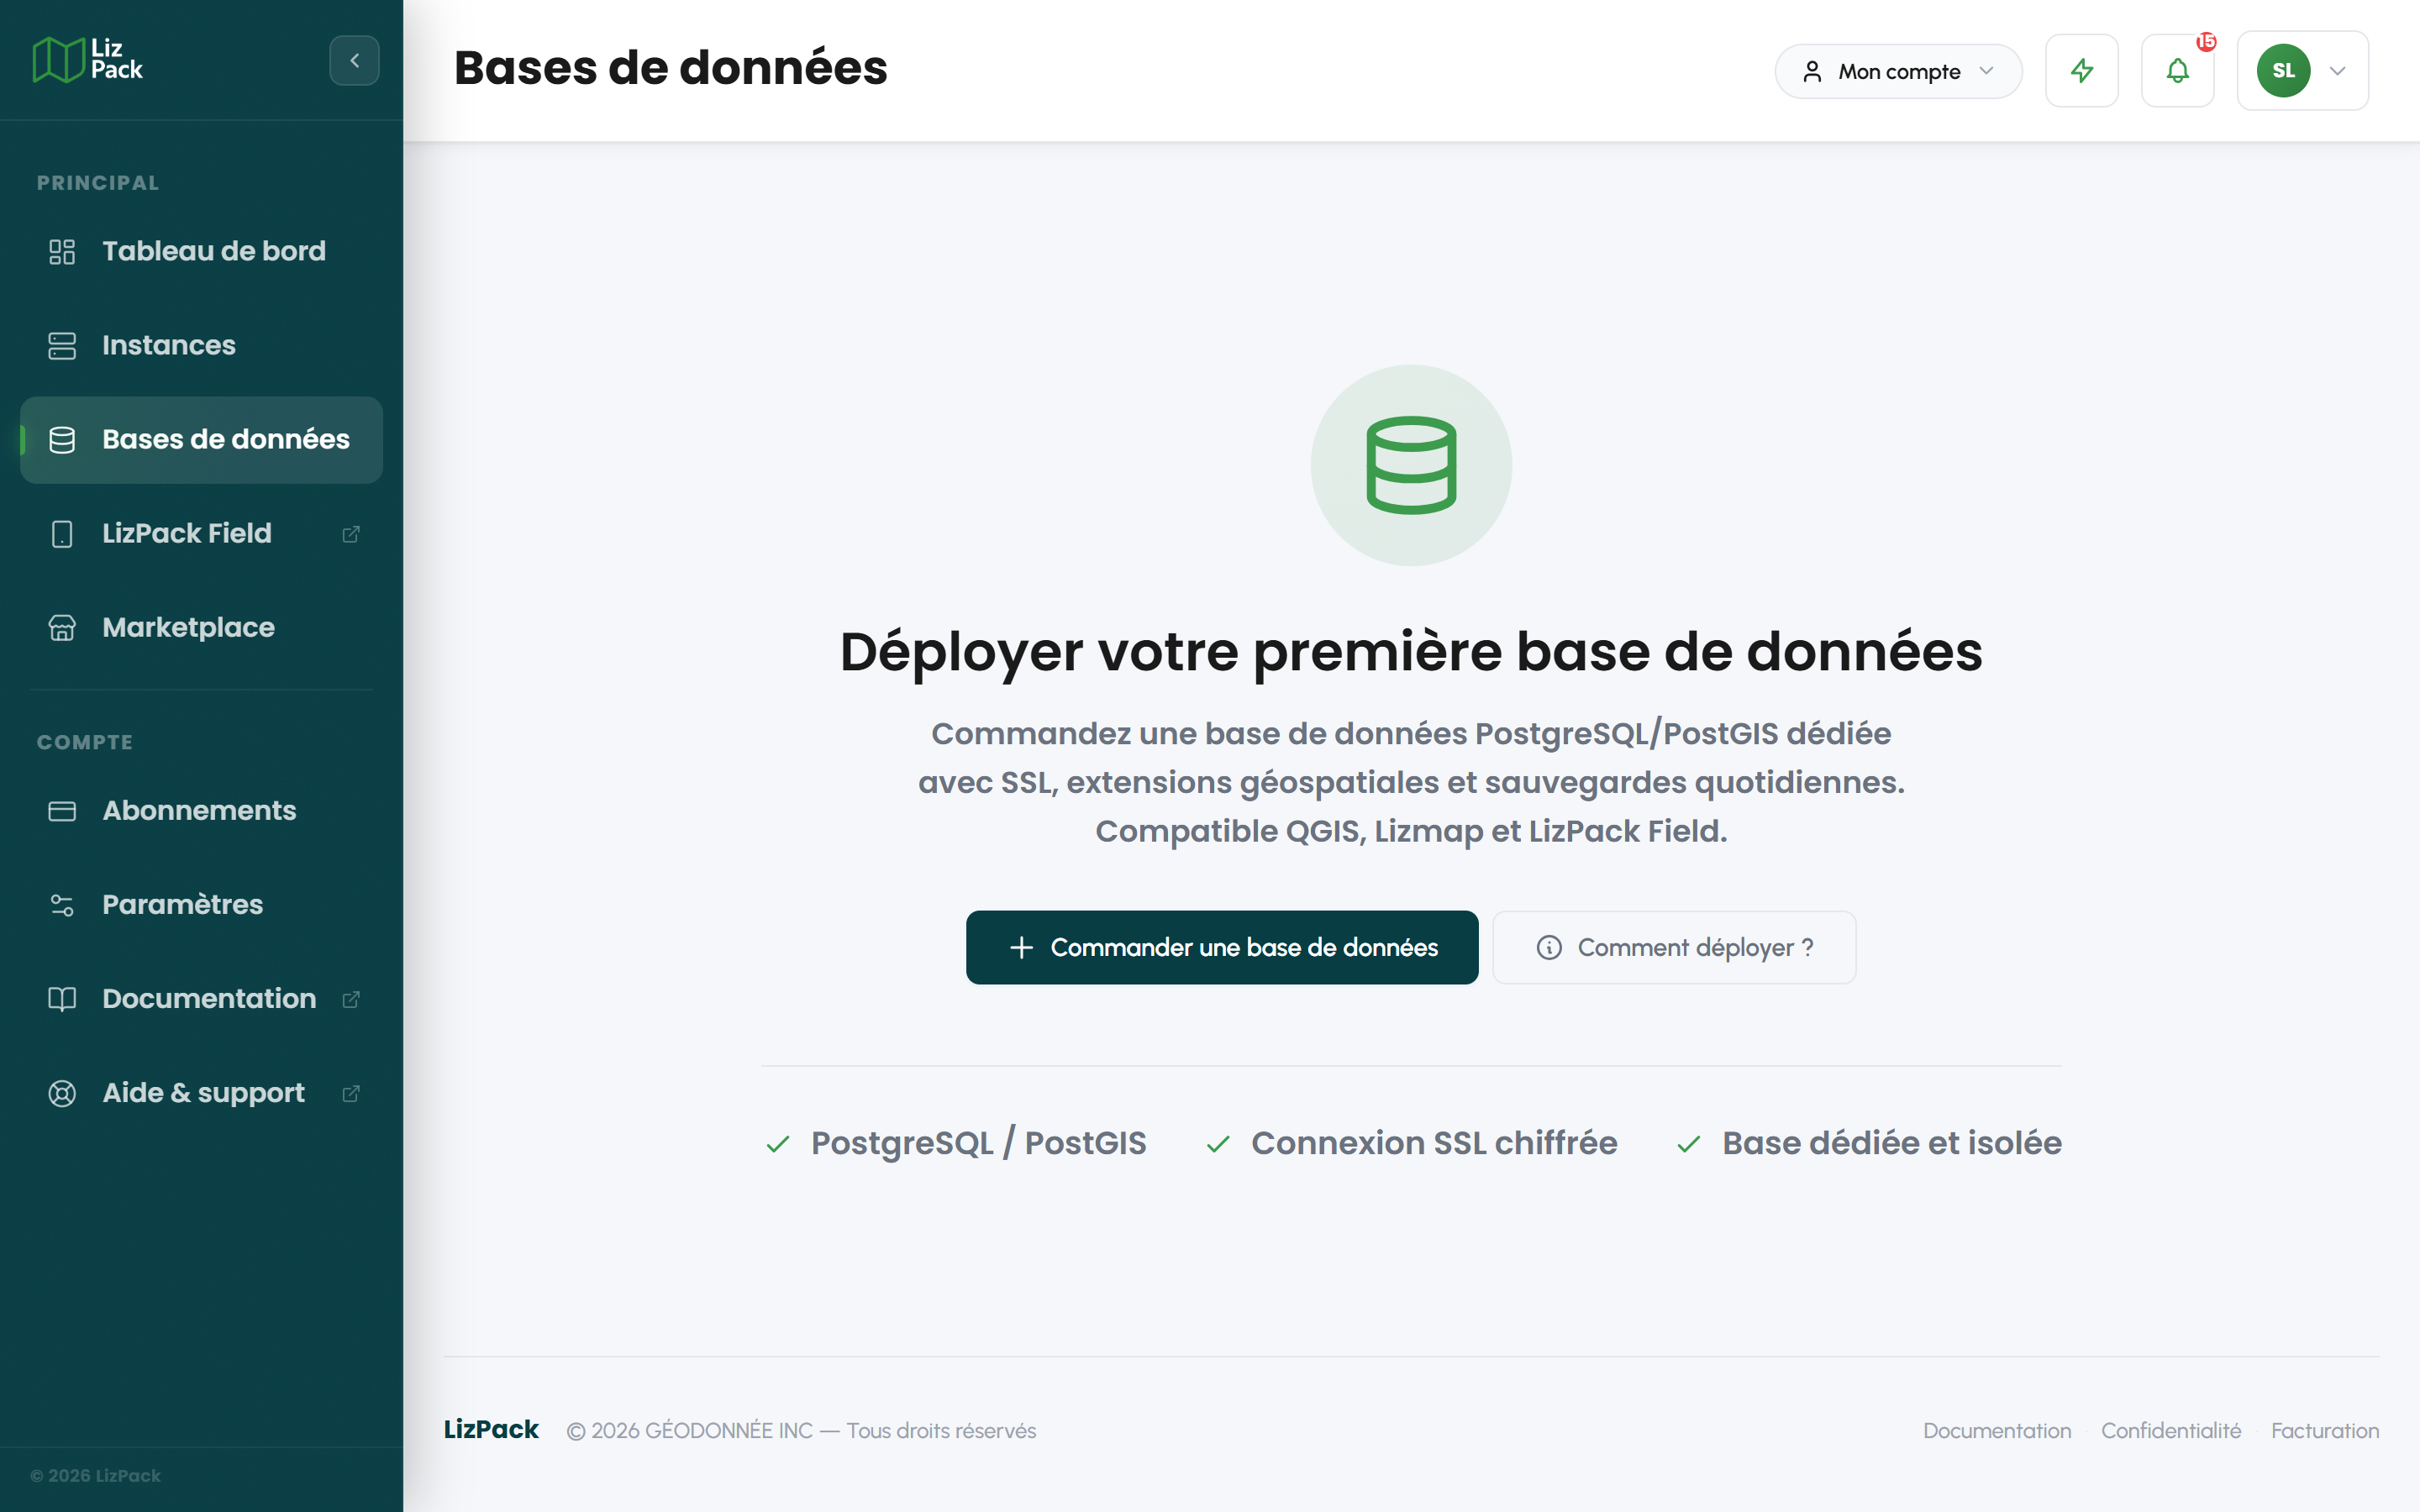Viewport: 2420px width, 1512px height.
Task: Click the Abonnements credit card icon
Action: coord(62,811)
